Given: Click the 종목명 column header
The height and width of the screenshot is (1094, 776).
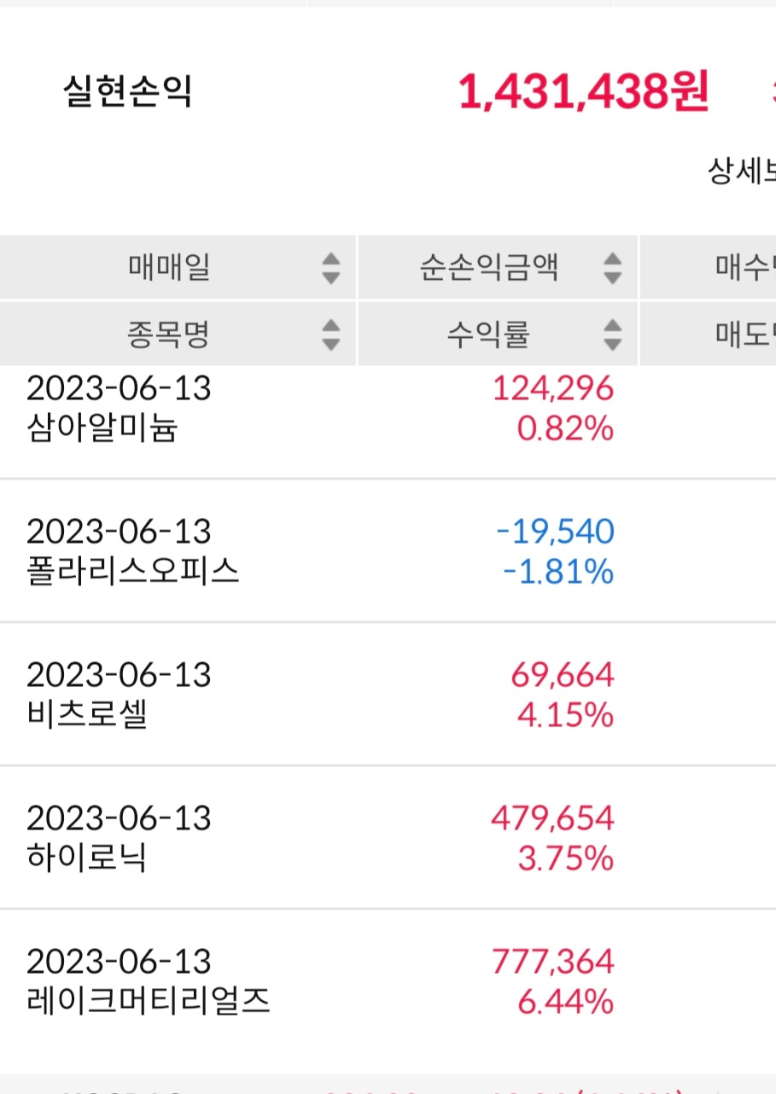Looking at the screenshot, I should click(169, 335).
